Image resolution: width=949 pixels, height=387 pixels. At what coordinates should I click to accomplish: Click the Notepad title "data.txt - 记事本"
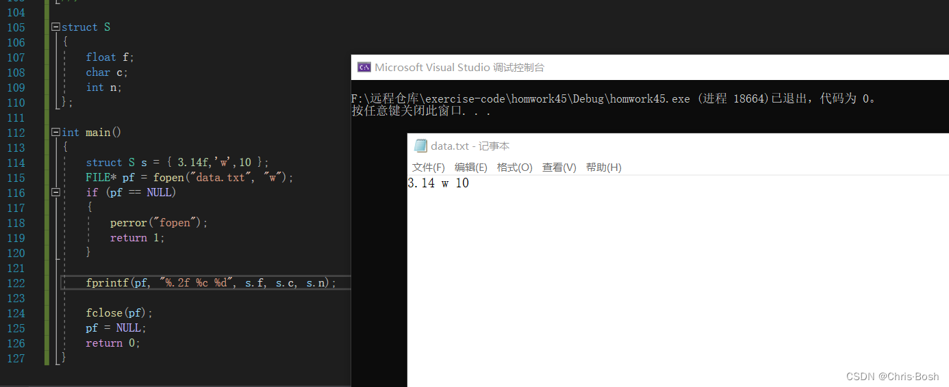470,146
